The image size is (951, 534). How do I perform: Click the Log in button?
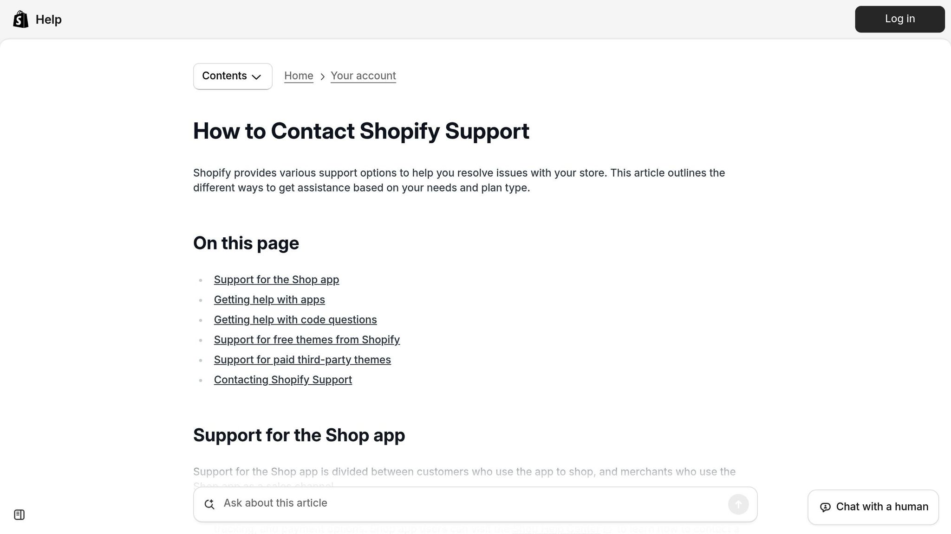pyautogui.click(x=899, y=19)
